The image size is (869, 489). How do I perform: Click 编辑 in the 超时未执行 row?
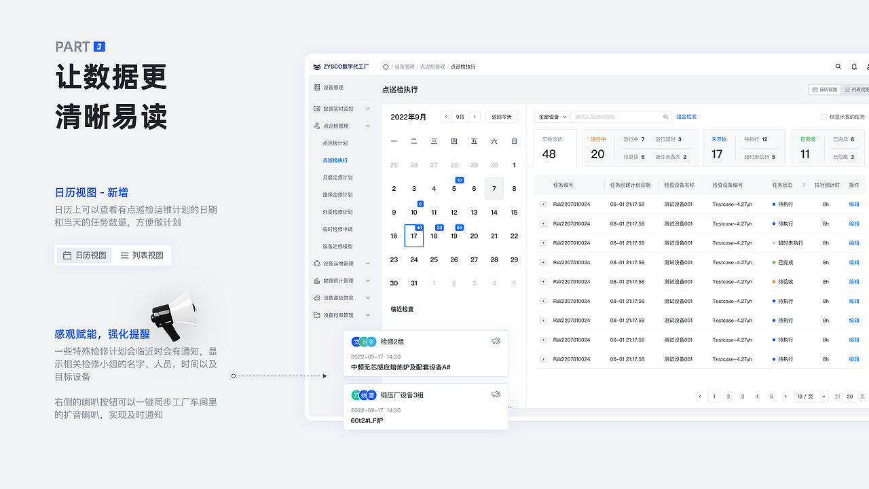pos(854,243)
